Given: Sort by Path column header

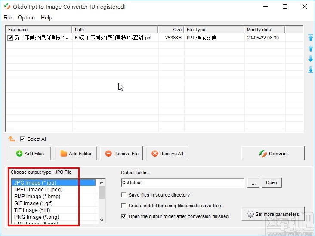Looking at the screenshot, I should [115, 30].
